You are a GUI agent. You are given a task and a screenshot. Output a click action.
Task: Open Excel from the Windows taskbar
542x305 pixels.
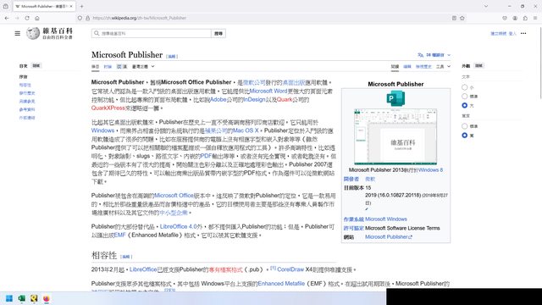coord(21,298)
